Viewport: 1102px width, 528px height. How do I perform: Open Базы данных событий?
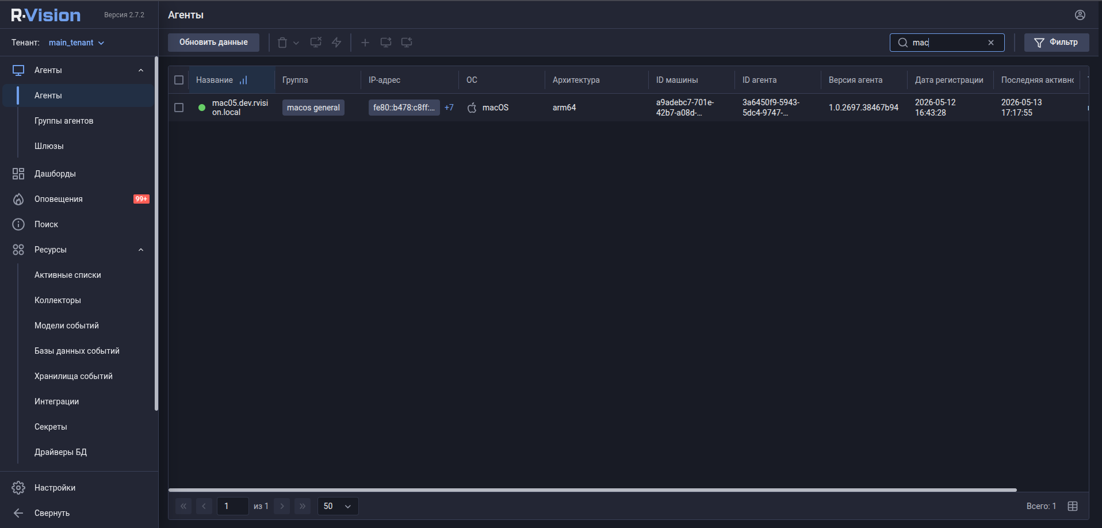pos(77,351)
